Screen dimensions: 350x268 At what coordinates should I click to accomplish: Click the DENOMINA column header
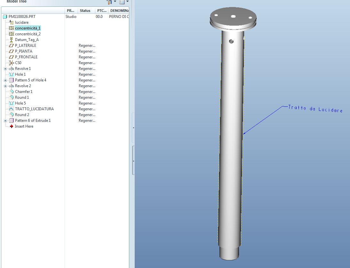click(118, 11)
